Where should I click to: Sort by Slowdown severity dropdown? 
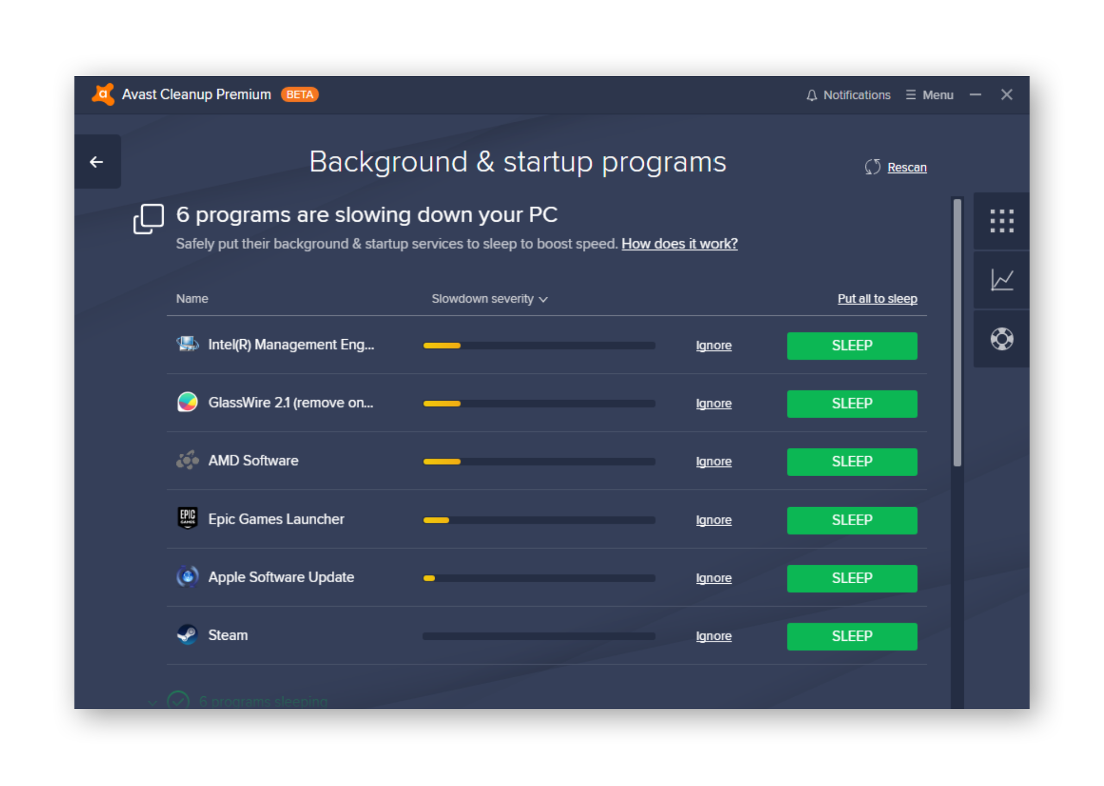tap(490, 299)
